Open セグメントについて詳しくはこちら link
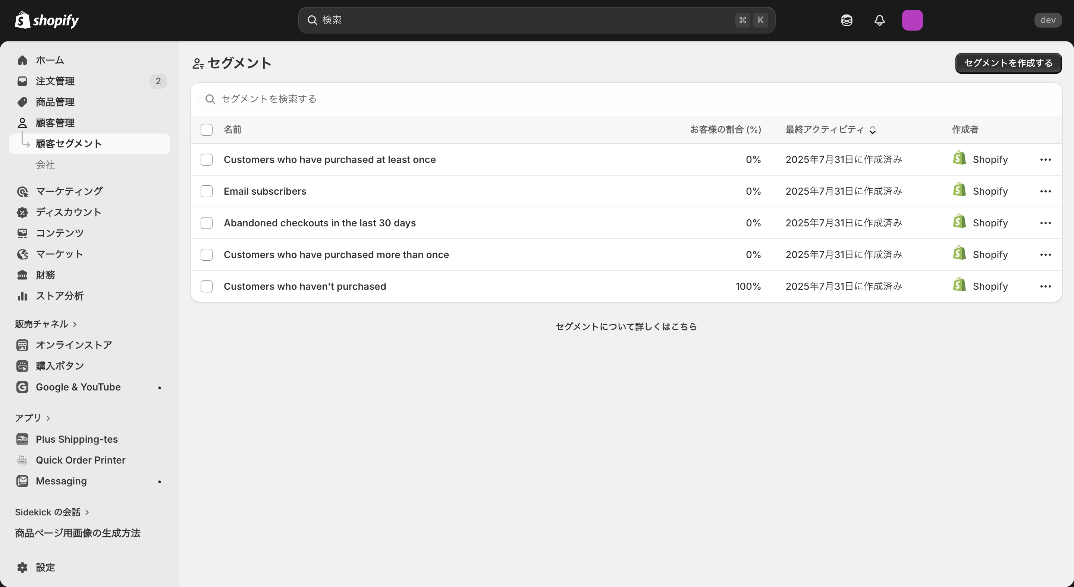Viewport: 1074px width, 587px height. [625, 326]
